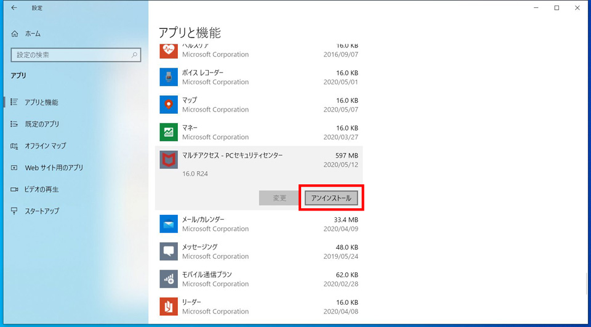Select マルチアクセス - PCセキュリティセンター entry name
The width and height of the screenshot is (591, 327).
click(232, 155)
